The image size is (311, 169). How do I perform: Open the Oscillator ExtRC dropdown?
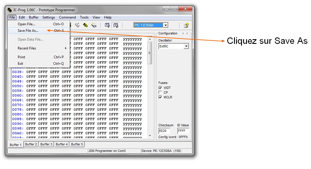click(186, 46)
